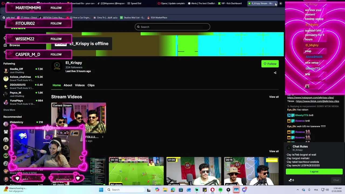Image resolution: width=345 pixels, height=194 pixels.
Task: Open safe deal bookmark
Action: pyautogui.click(x=9, y=18)
